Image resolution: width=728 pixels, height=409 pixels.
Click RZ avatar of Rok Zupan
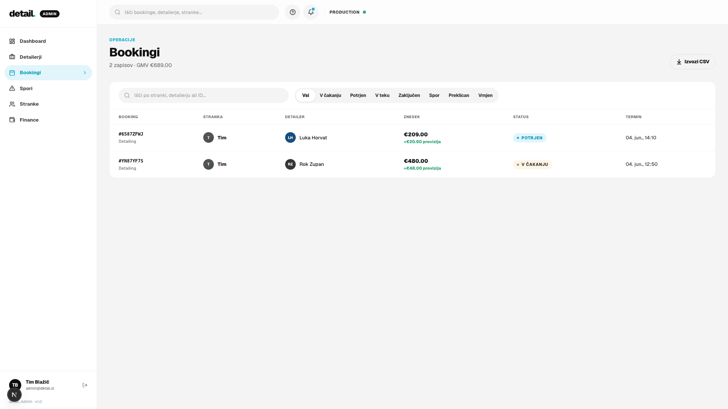[290, 164]
